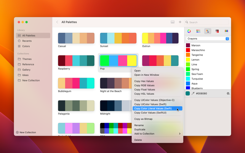Image resolution: width=245 pixels, height=153 pixels.
Task: Switch to color sliders picker tab
Action: [198, 31]
